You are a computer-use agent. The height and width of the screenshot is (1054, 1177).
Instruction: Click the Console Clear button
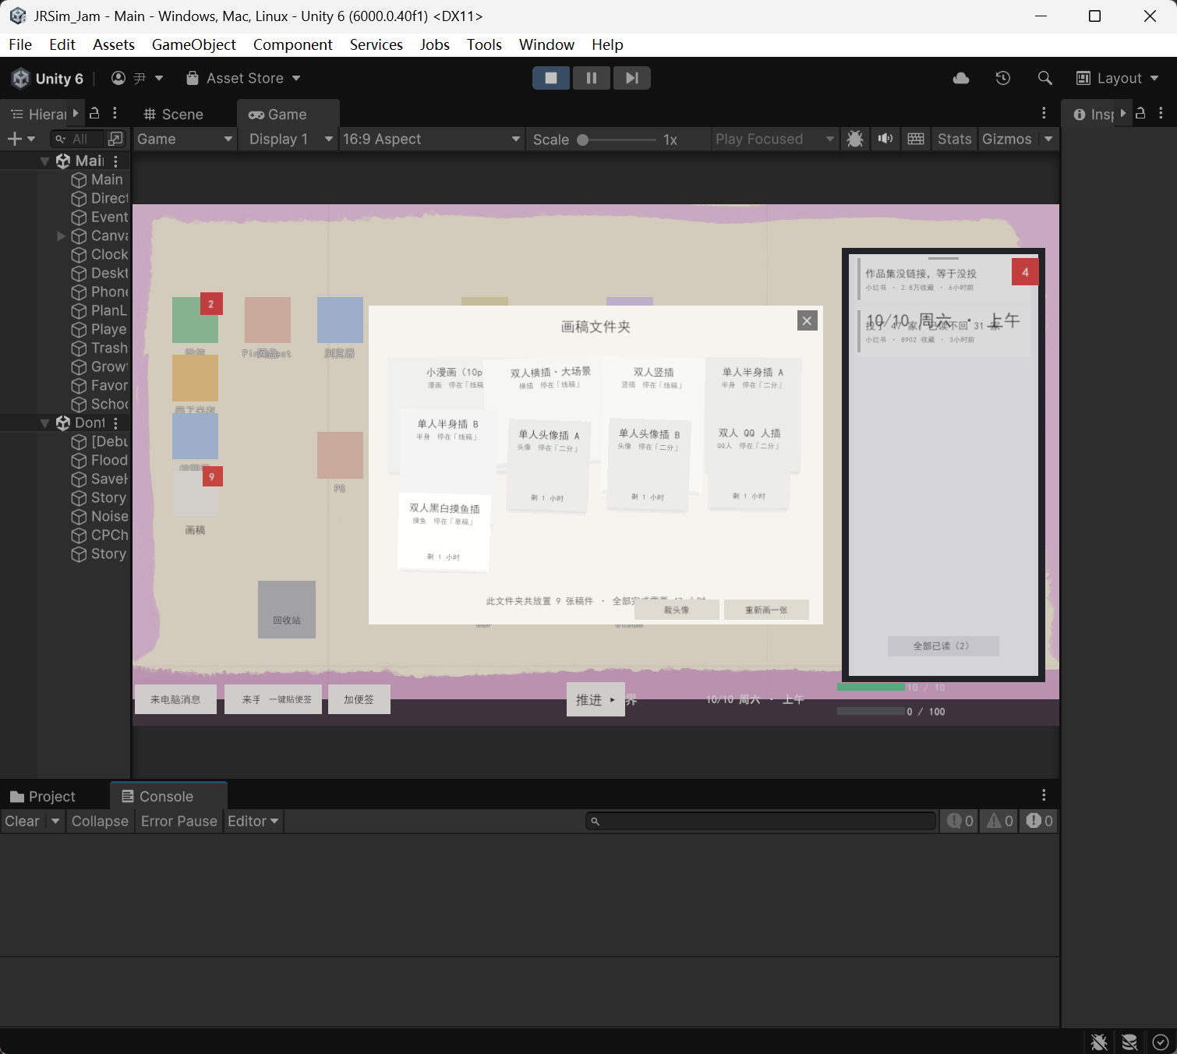pos(22,821)
